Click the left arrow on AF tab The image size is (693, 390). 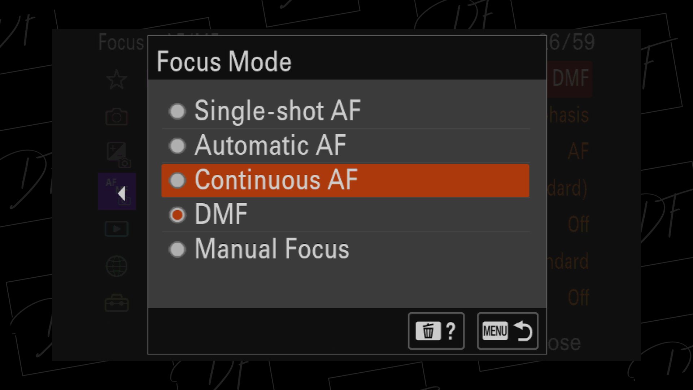tap(122, 194)
